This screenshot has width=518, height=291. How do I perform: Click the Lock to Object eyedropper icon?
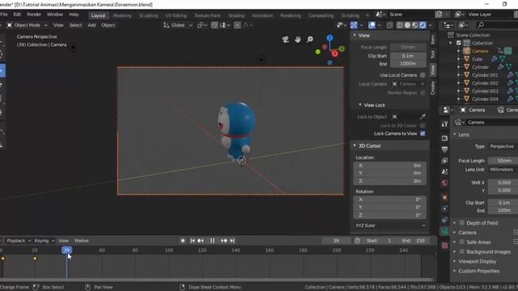click(x=422, y=116)
